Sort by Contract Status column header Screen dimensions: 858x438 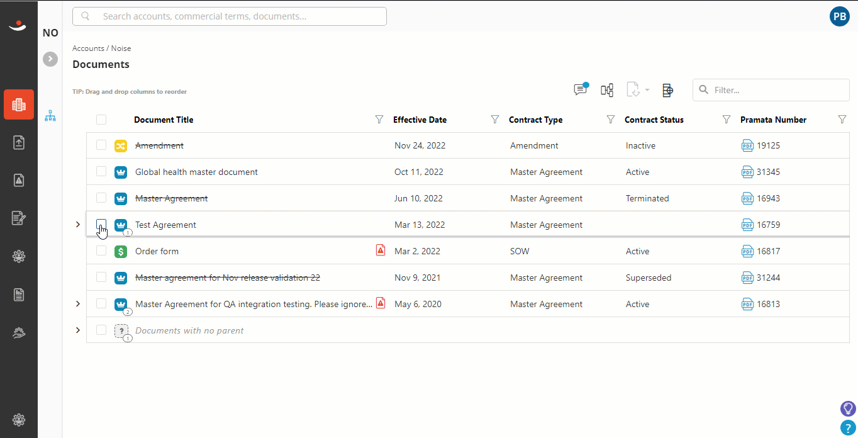tap(654, 120)
